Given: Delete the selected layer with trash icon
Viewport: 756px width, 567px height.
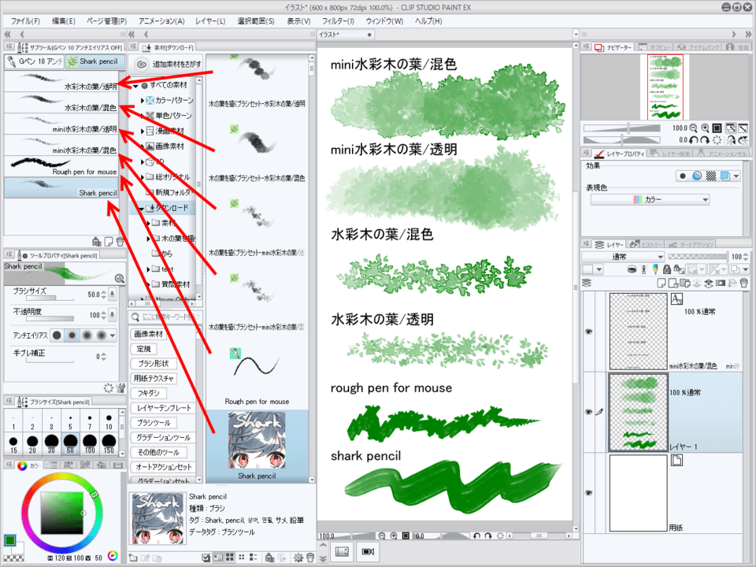Looking at the screenshot, I should (x=743, y=283).
